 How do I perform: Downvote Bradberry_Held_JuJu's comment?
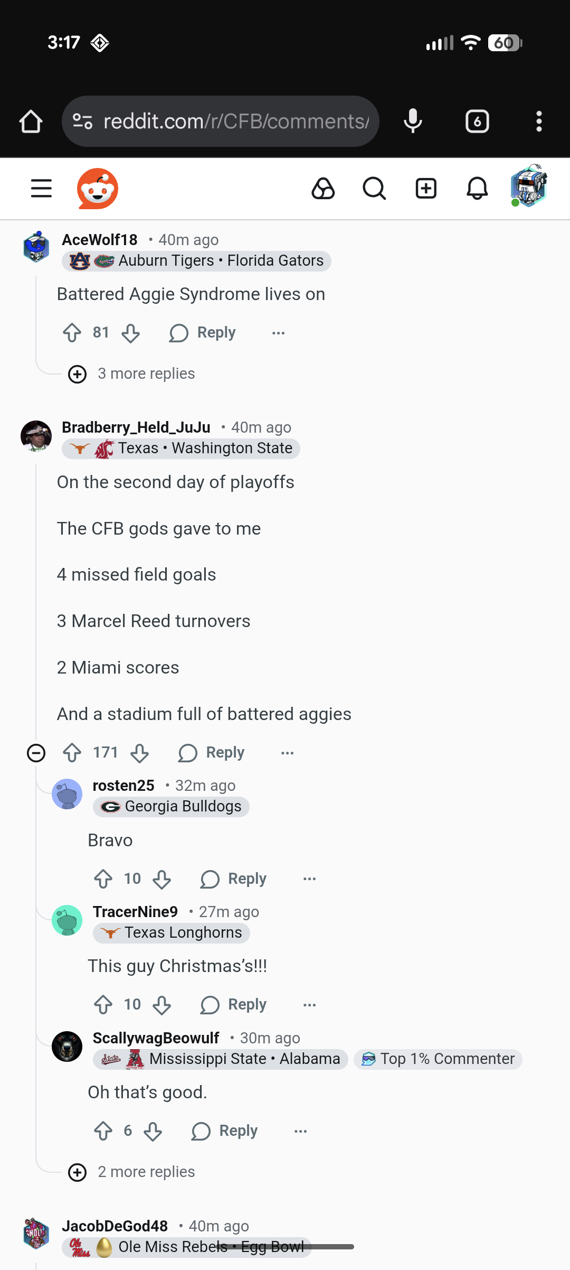pos(140,753)
